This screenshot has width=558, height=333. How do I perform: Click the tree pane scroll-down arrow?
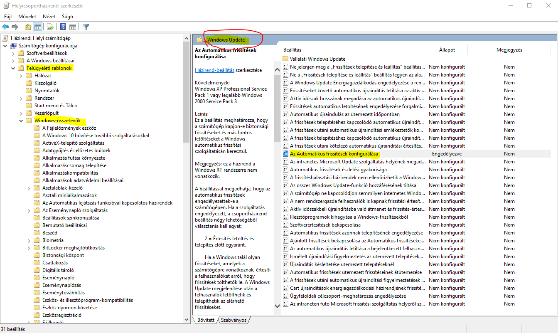click(x=187, y=319)
